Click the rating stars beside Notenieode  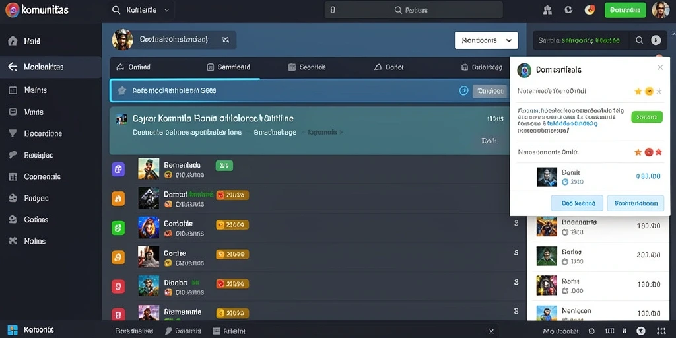648,91
